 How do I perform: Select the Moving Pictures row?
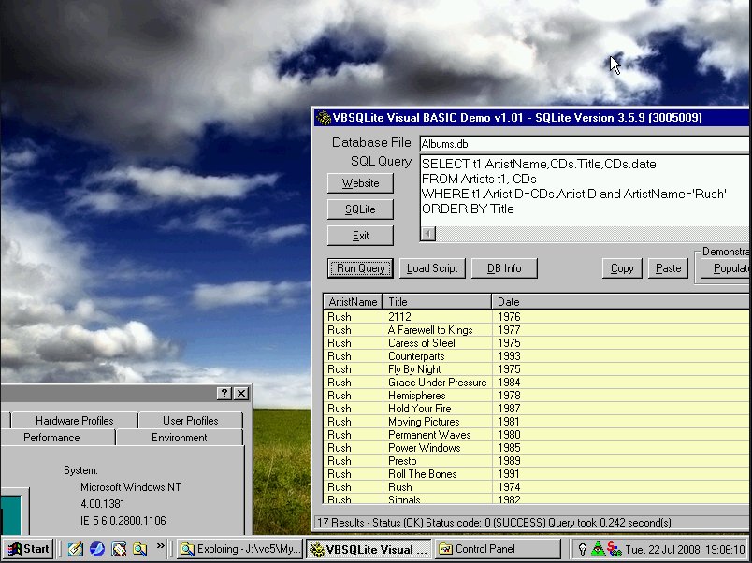[536, 422]
